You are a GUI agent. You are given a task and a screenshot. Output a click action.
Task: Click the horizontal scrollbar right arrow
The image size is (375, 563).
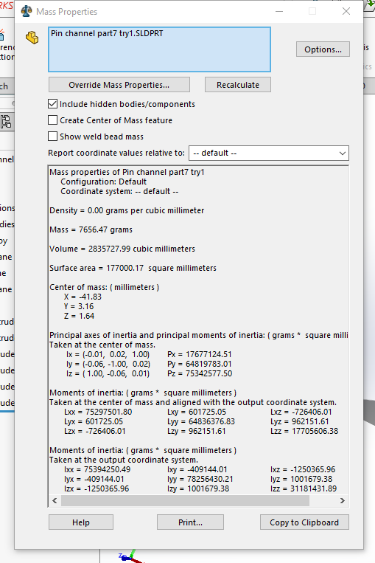tap(343, 500)
